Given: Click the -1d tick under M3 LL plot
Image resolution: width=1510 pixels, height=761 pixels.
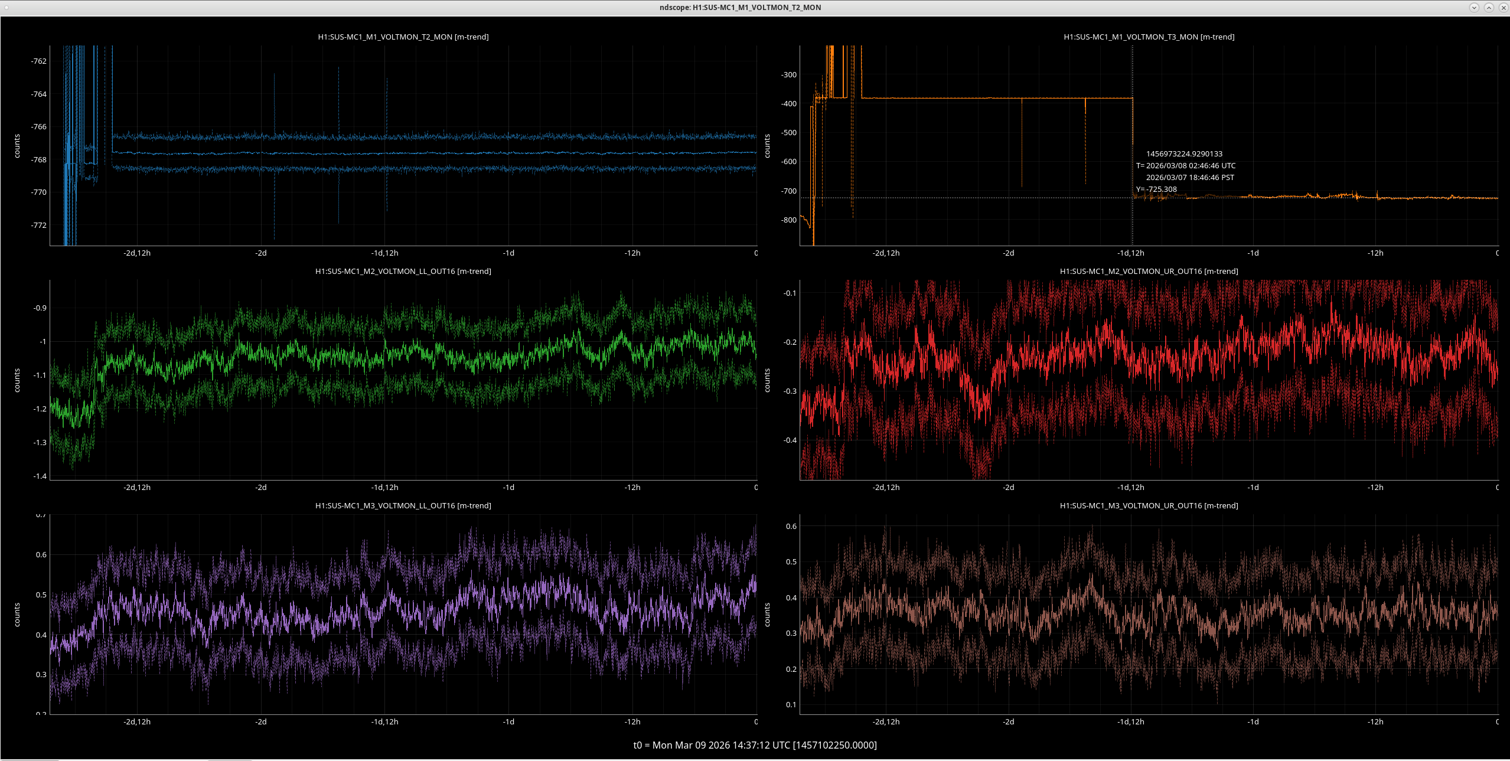Looking at the screenshot, I should tap(508, 721).
